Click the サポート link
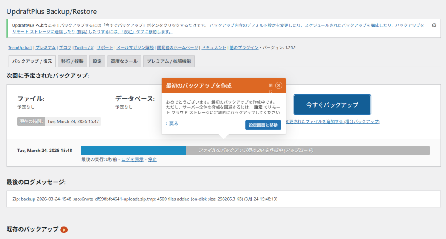The width and height of the screenshot is (446, 239). pos(105,47)
